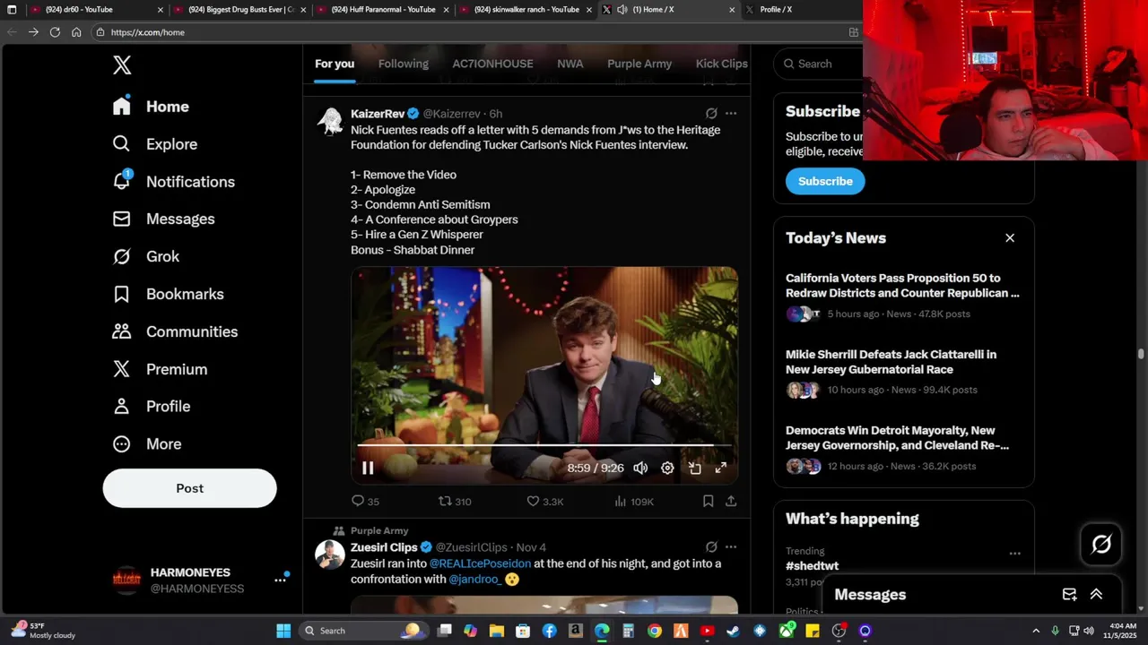The height and width of the screenshot is (645, 1148).
Task: Open Premium from the sidebar
Action: tap(160, 369)
